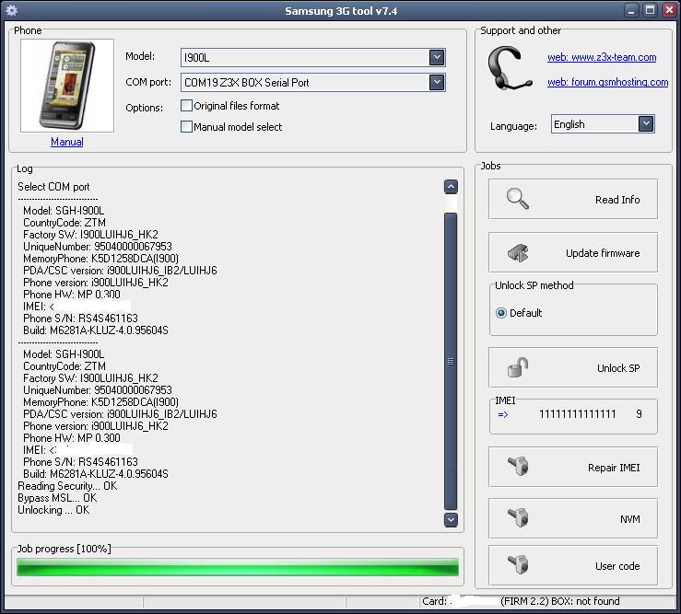This screenshot has height=614, width=681.
Task: Close the Samsung 3G tool window
Action: click(669, 10)
